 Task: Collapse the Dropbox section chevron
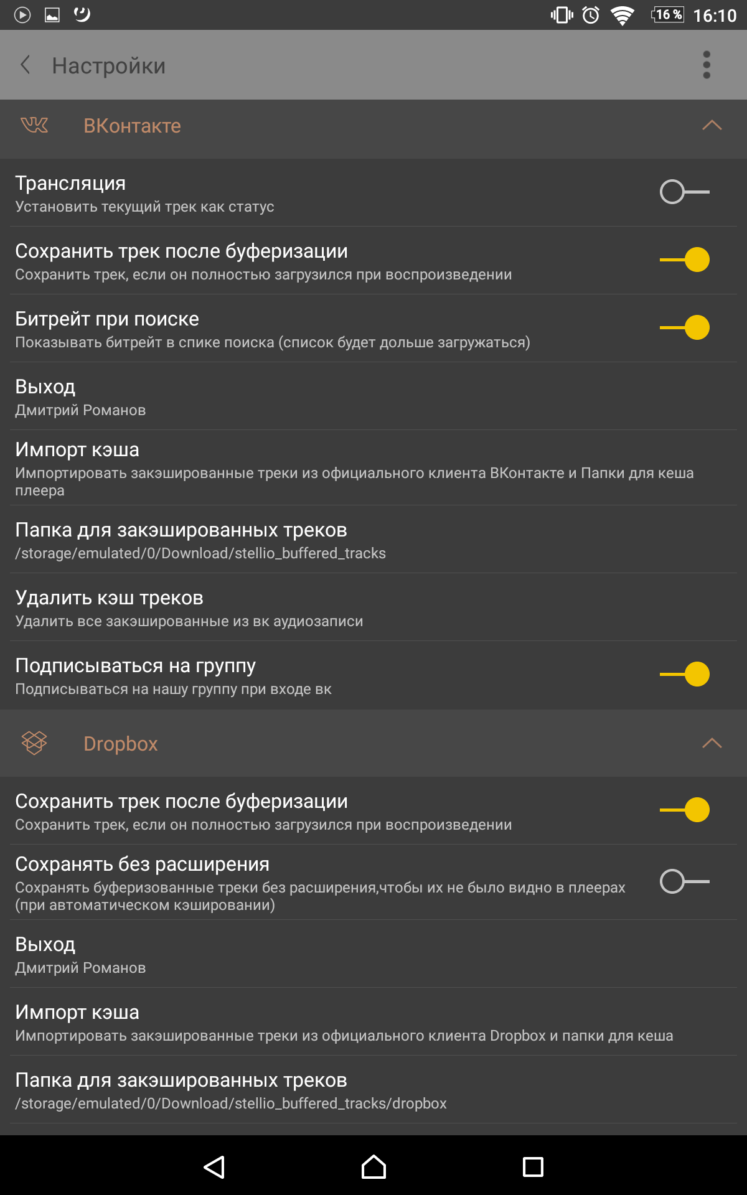[x=712, y=743]
